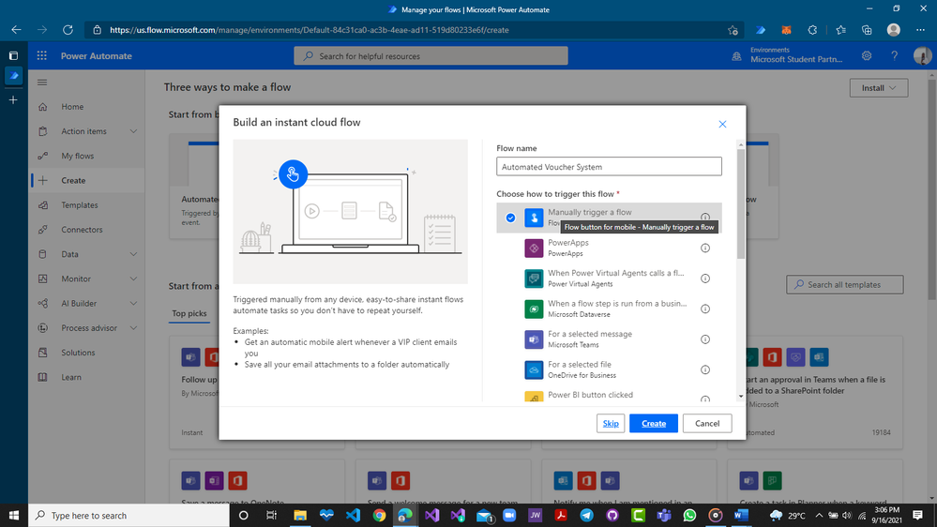Select the Manually trigger a flow checkmark
The image size is (937, 527).
(510, 218)
